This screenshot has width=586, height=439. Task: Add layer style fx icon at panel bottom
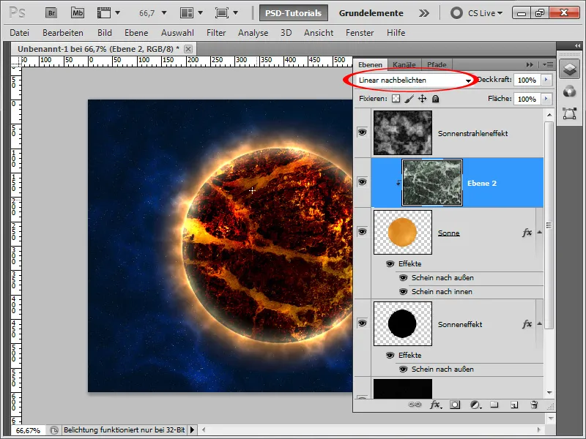[x=435, y=405]
